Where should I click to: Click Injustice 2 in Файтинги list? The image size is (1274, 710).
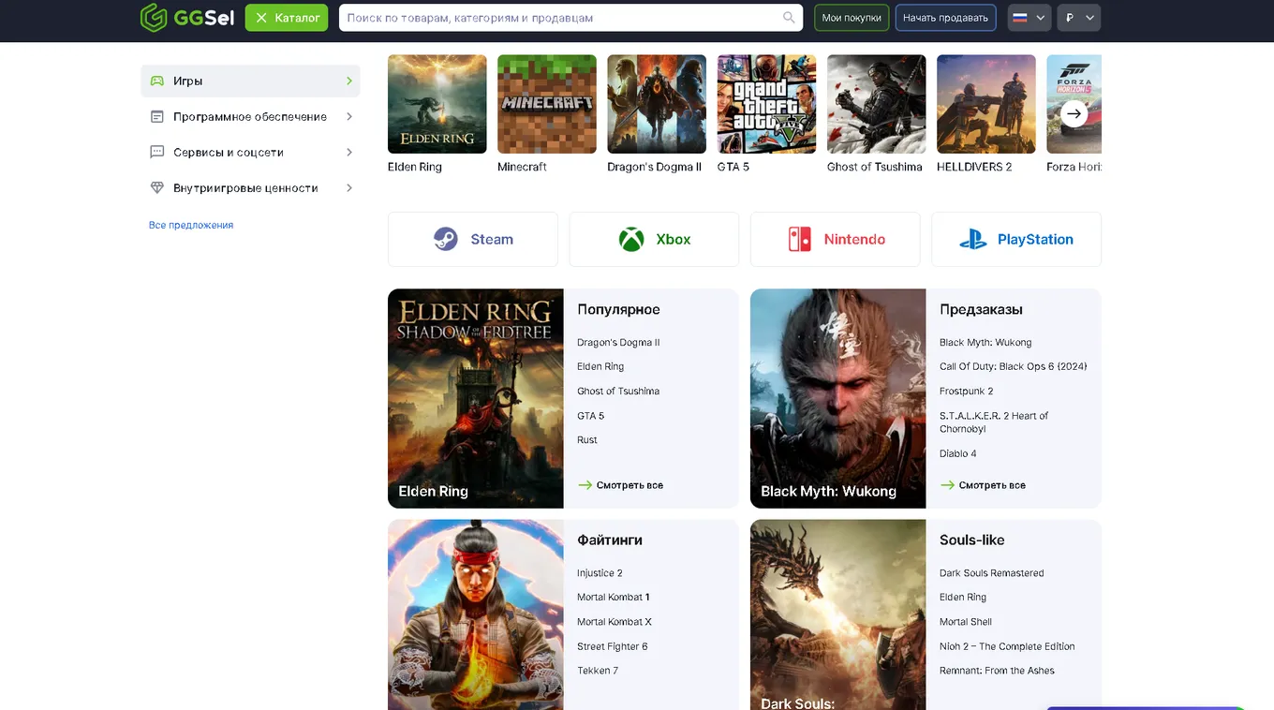coord(600,573)
